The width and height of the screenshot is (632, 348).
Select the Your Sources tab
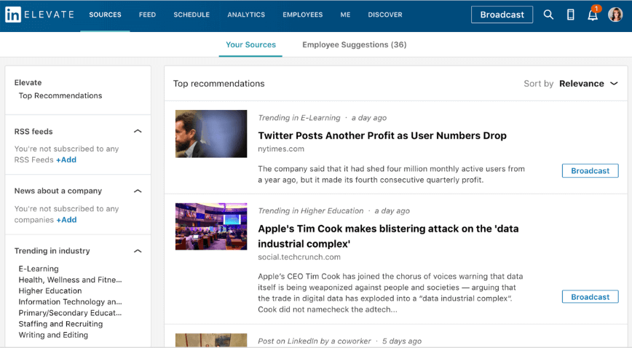(250, 44)
